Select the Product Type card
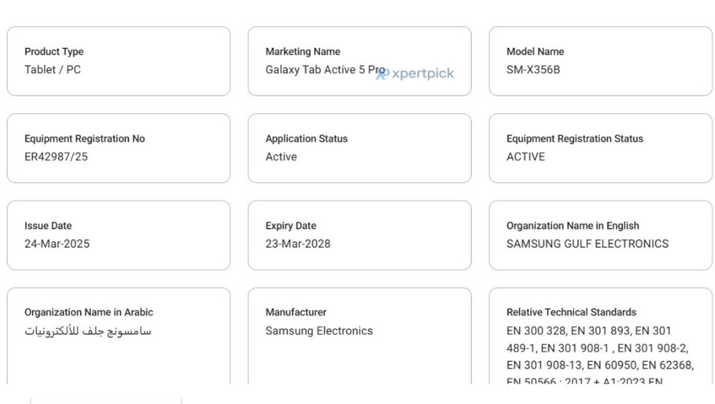Image resolution: width=715 pixels, height=404 pixels. [119, 61]
